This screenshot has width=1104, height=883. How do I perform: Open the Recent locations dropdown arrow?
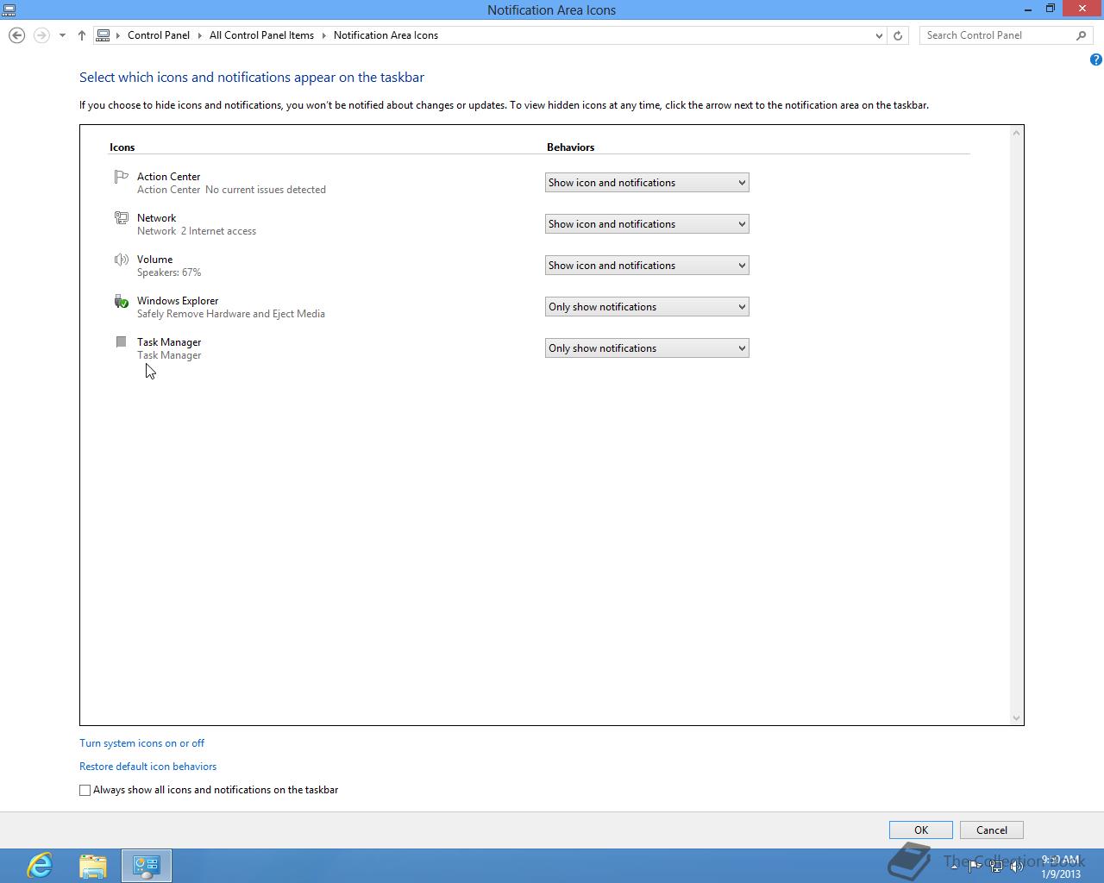[62, 35]
